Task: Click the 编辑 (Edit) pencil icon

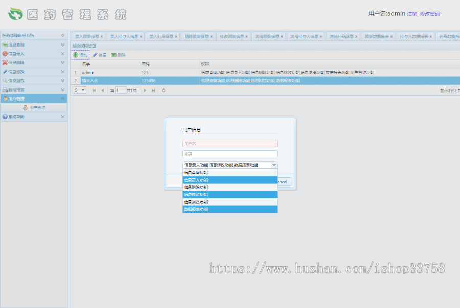Action: tap(94, 55)
